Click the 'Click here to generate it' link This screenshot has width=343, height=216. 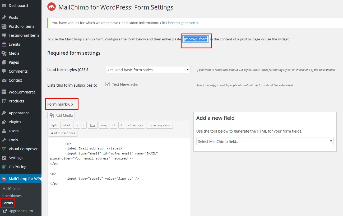click(x=179, y=23)
